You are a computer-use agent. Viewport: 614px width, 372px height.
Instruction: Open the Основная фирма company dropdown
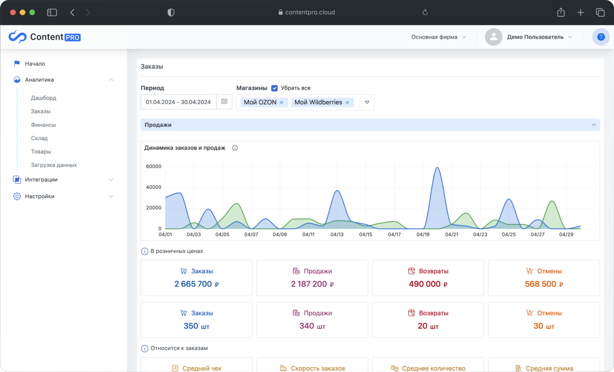[438, 37]
